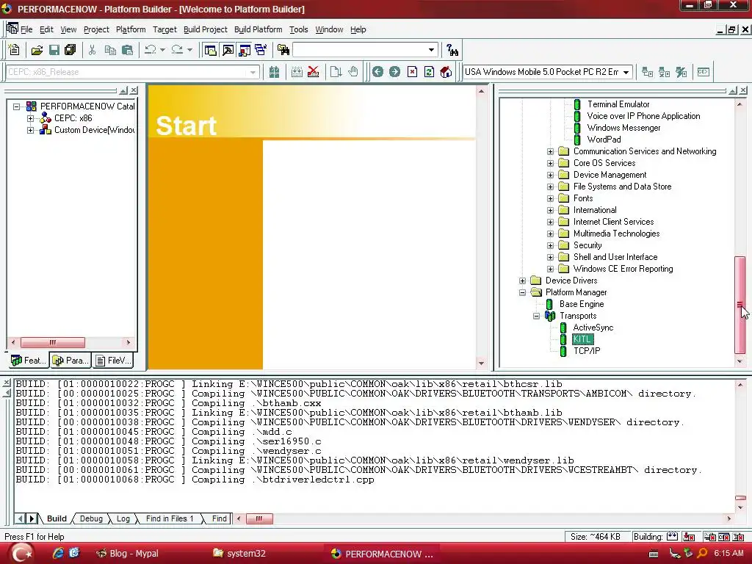Expand the Custom Device tree node
The width and height of the screenshot is (752, 564).
tap(30, 130)
